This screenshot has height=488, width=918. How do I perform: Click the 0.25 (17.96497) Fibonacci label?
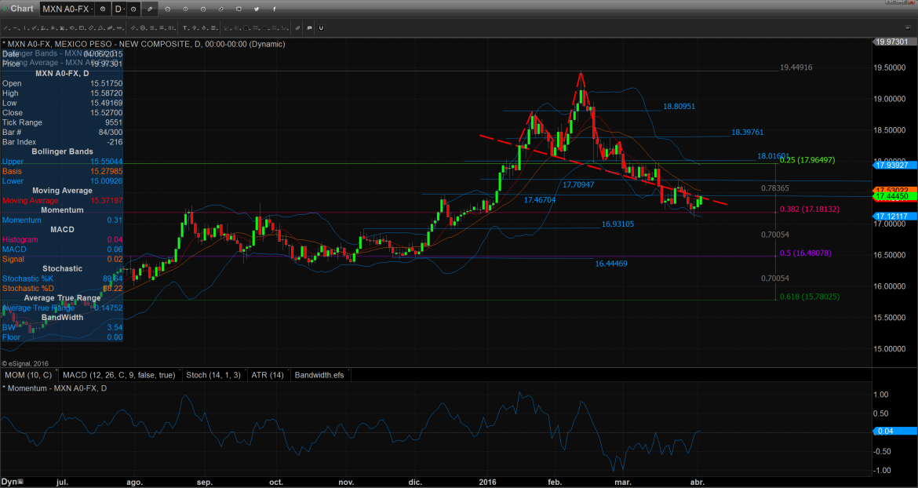click(x=807, y=160)
